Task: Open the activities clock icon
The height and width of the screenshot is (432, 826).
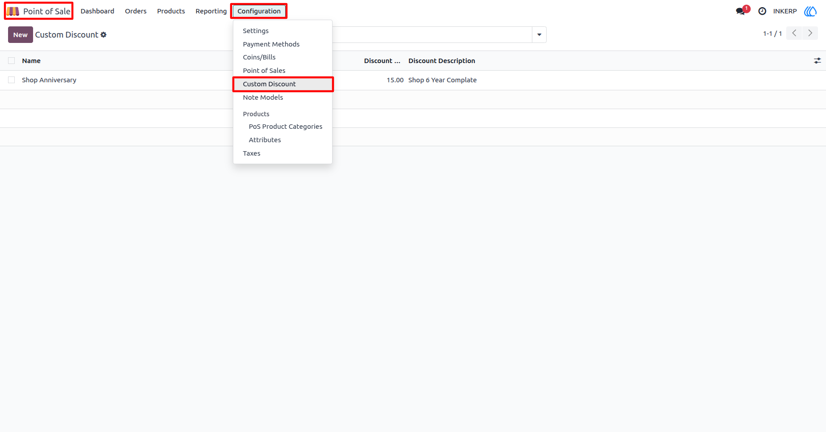Action: coord(763,11)
